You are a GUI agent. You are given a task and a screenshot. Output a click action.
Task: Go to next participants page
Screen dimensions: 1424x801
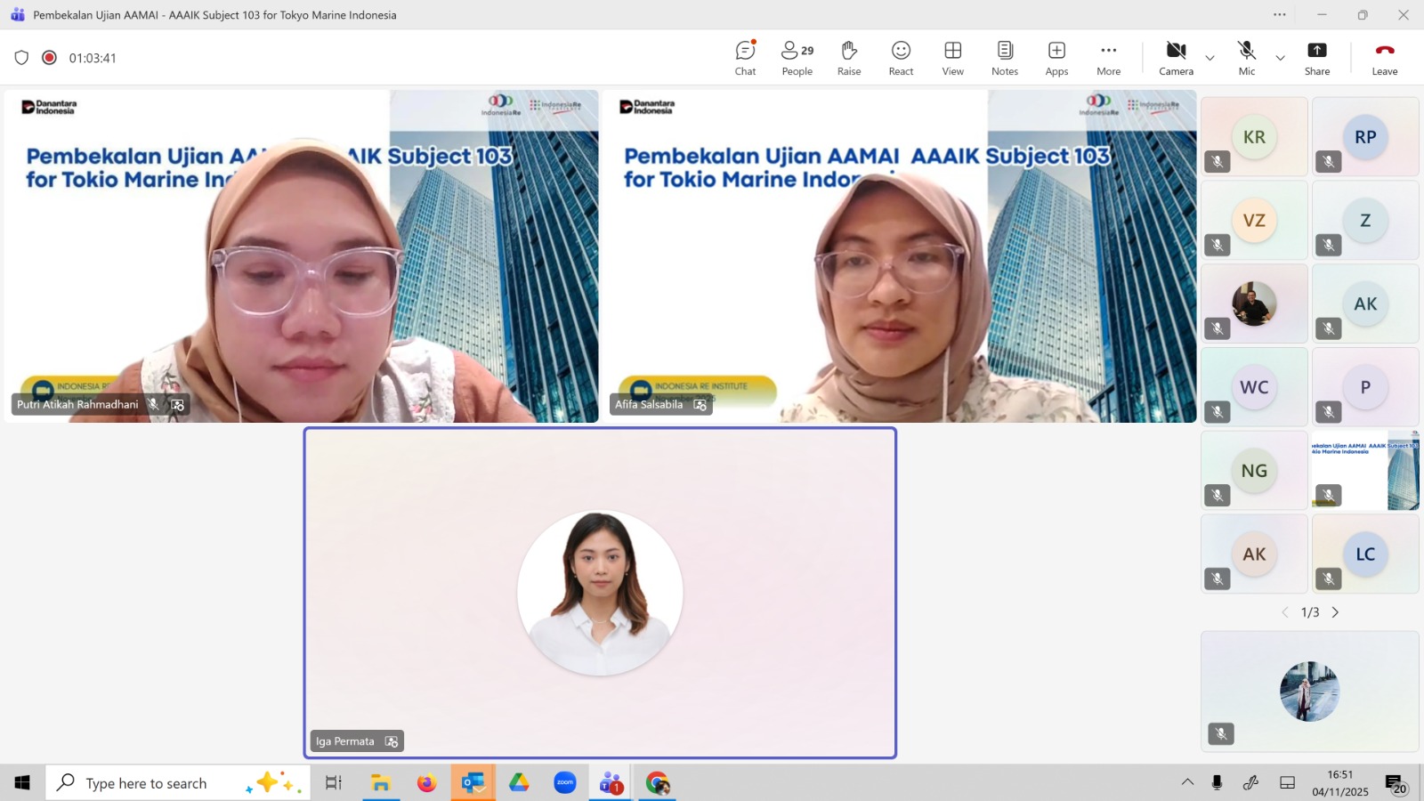pos(1335,612)
